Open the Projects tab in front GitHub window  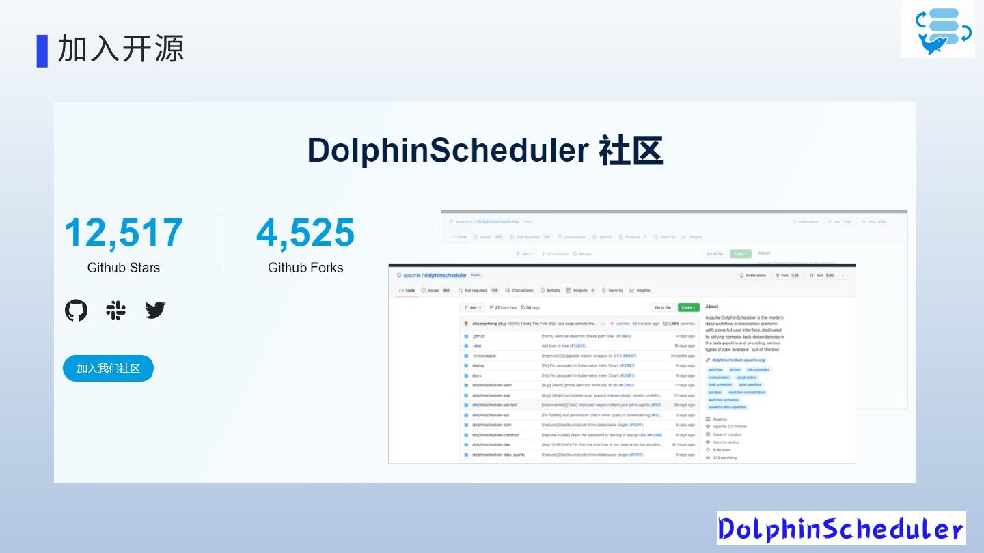[x=581, y=290]
